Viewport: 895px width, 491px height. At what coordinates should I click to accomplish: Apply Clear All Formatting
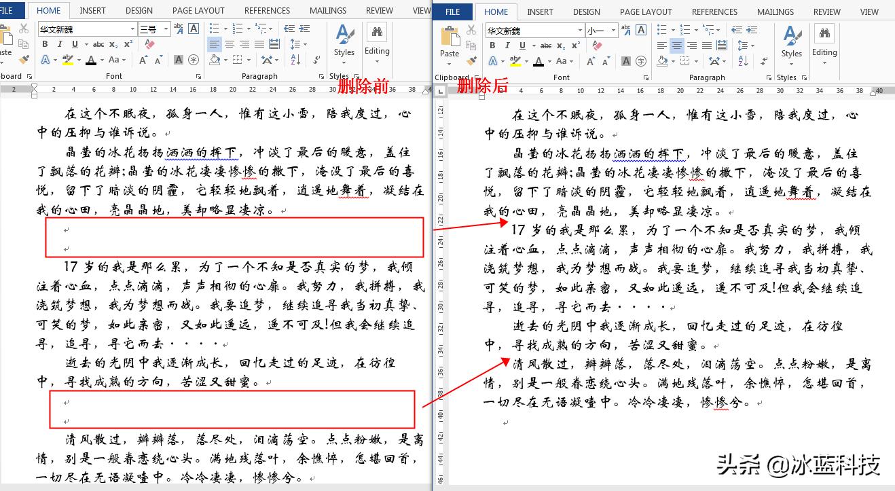click(149, 44)
